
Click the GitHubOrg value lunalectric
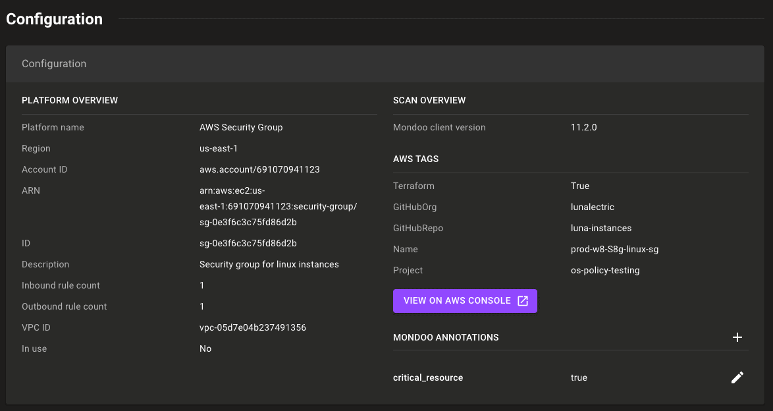pyautogui.click(x=593, y=207)
